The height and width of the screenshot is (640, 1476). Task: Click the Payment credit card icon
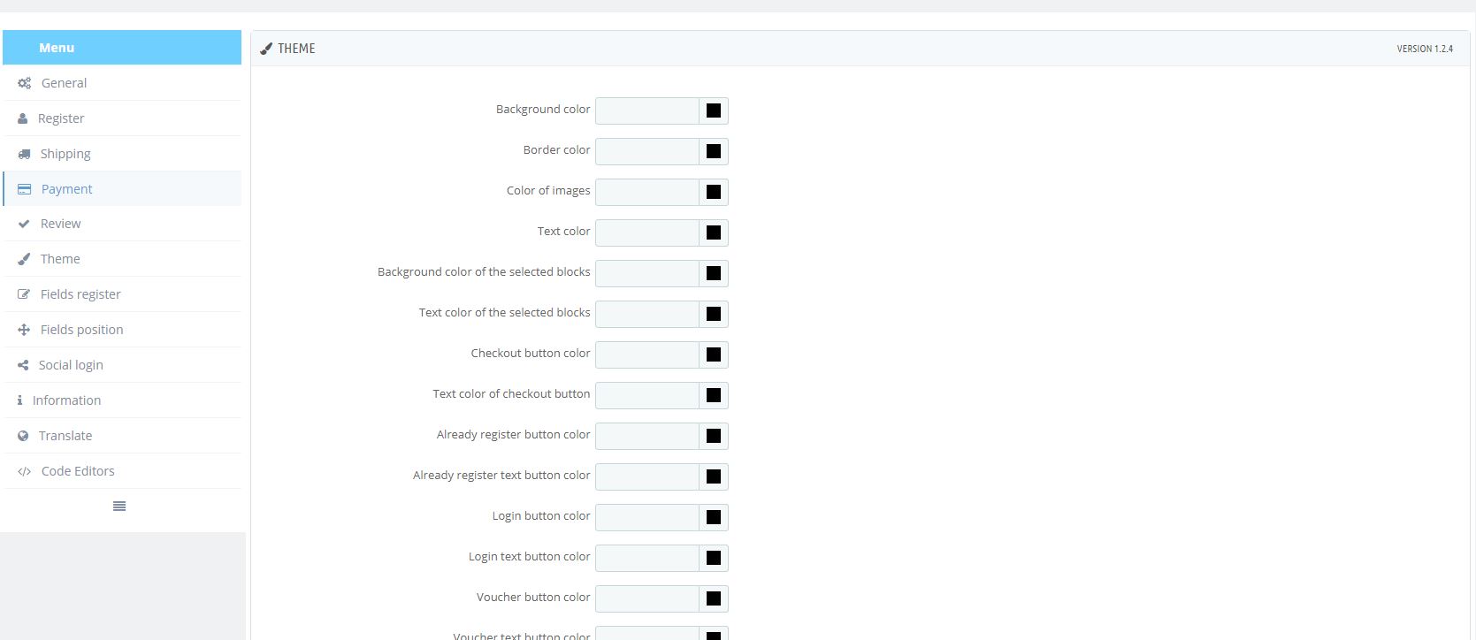coord(24,189)
